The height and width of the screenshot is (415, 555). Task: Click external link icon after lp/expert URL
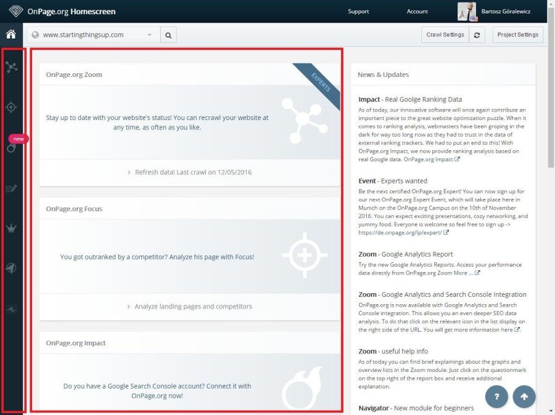coord(446,232)
